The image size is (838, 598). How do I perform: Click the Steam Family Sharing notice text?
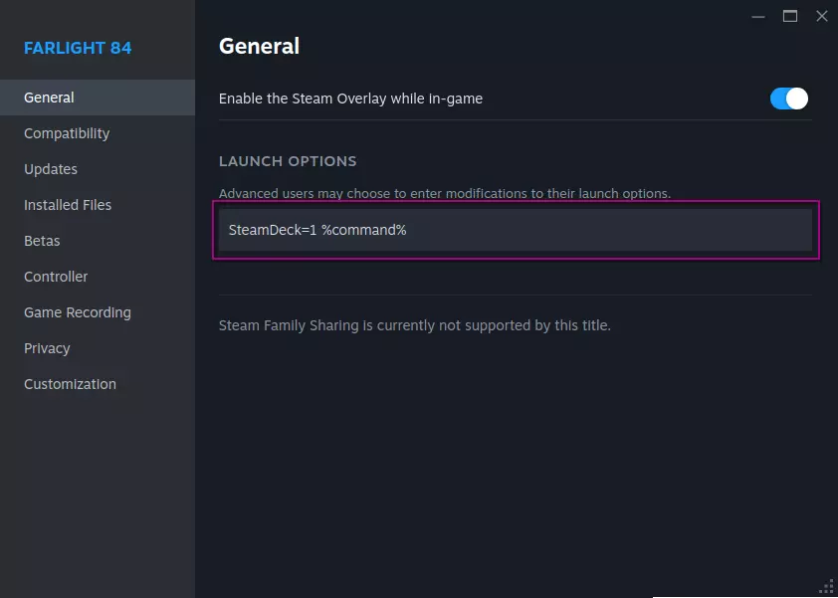414,325
